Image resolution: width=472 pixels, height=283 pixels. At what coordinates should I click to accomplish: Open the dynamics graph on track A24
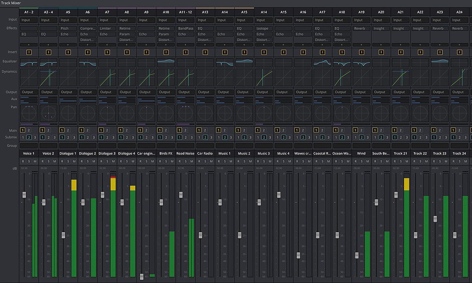tap(459, 77)
